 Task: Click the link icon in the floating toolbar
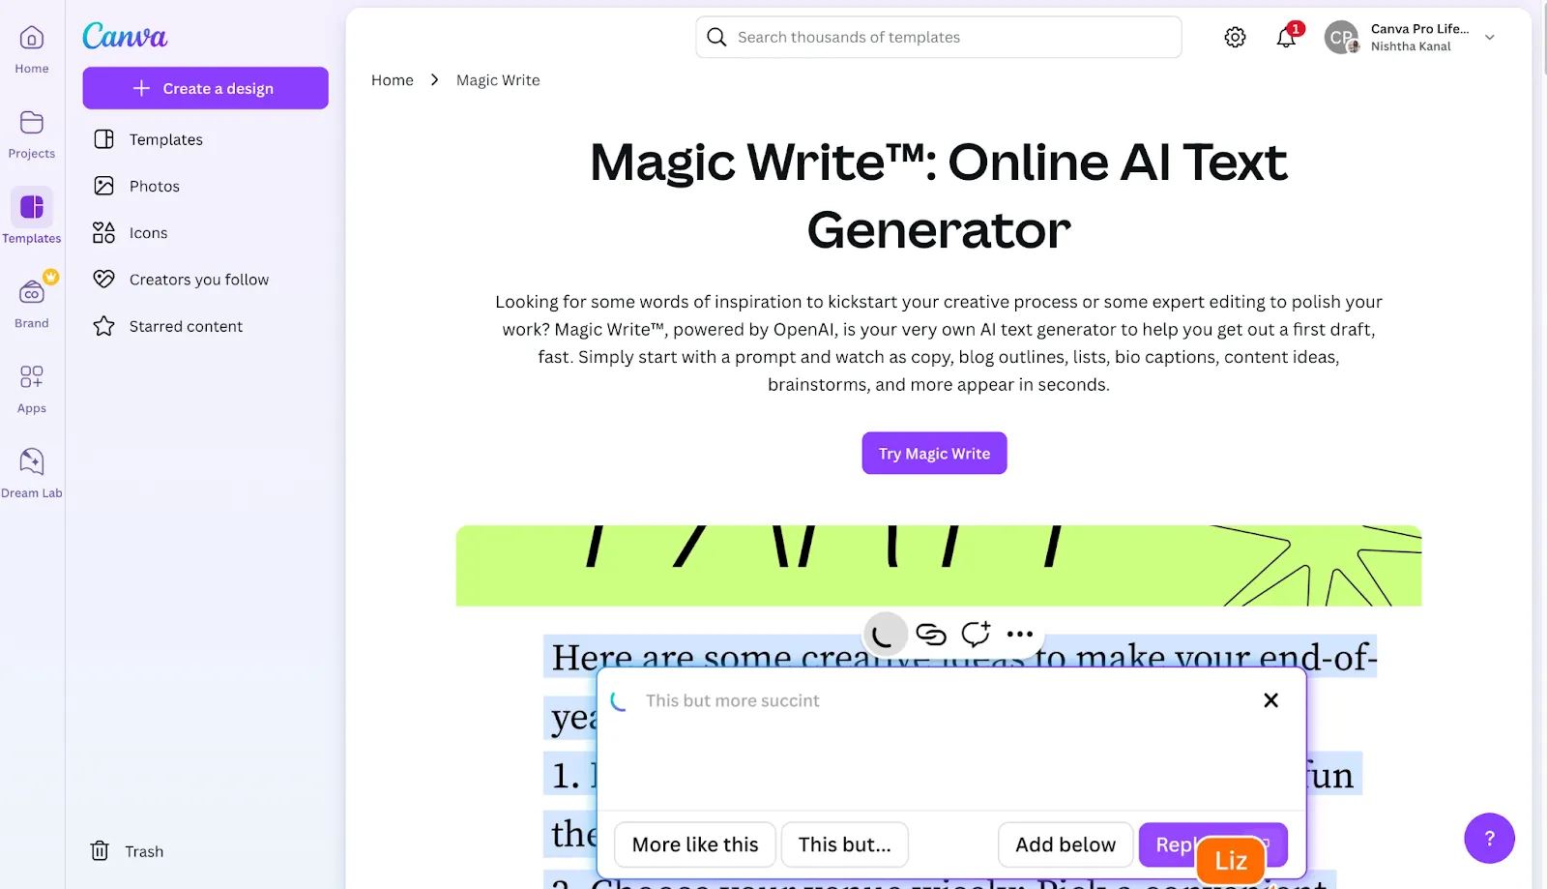[931, 635]
